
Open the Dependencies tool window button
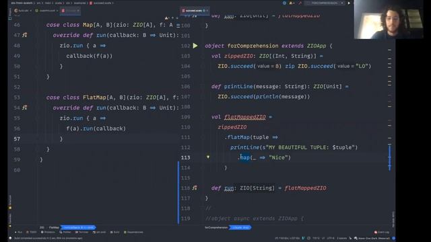[x=133, y=232]
